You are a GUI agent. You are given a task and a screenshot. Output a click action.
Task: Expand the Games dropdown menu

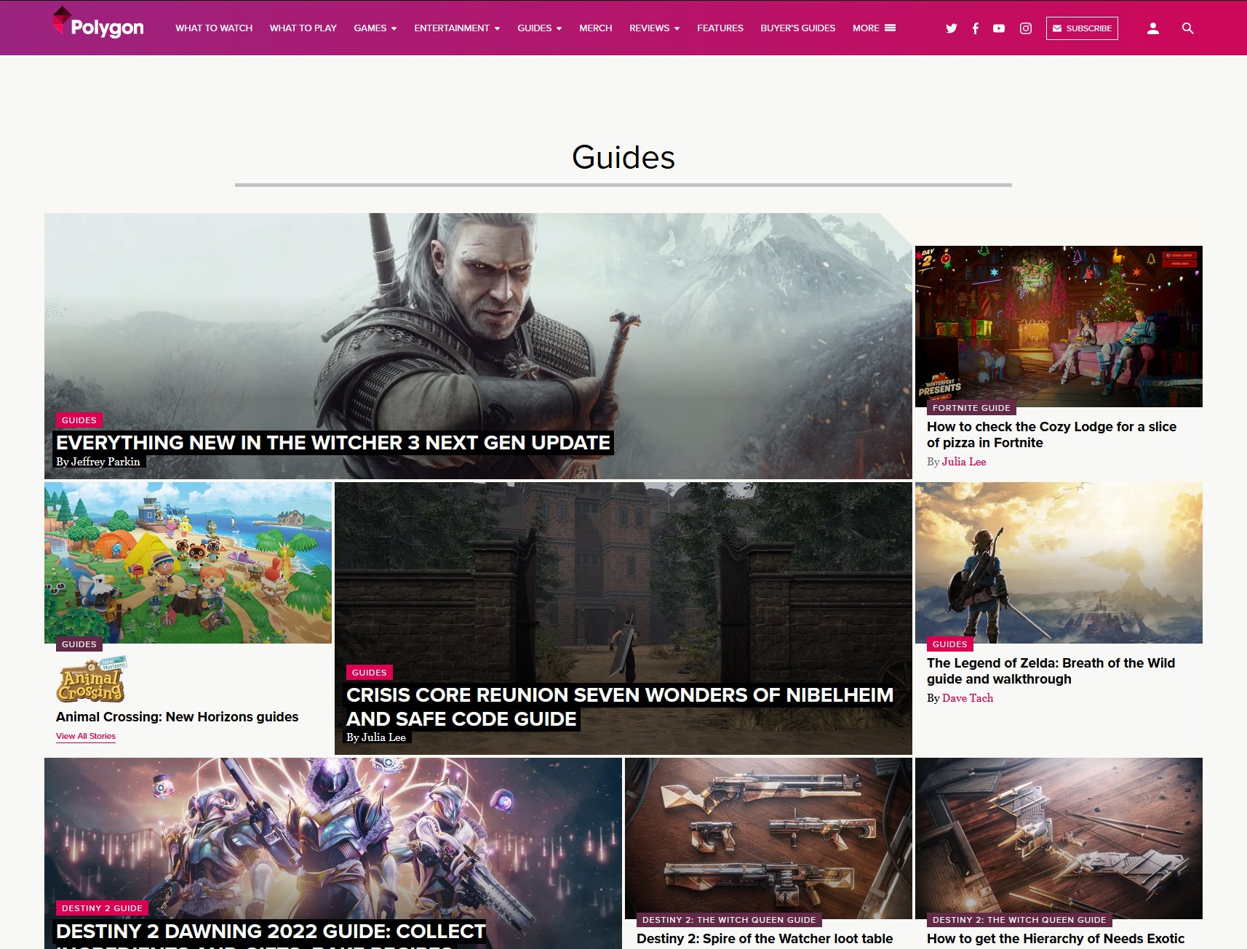375,28
